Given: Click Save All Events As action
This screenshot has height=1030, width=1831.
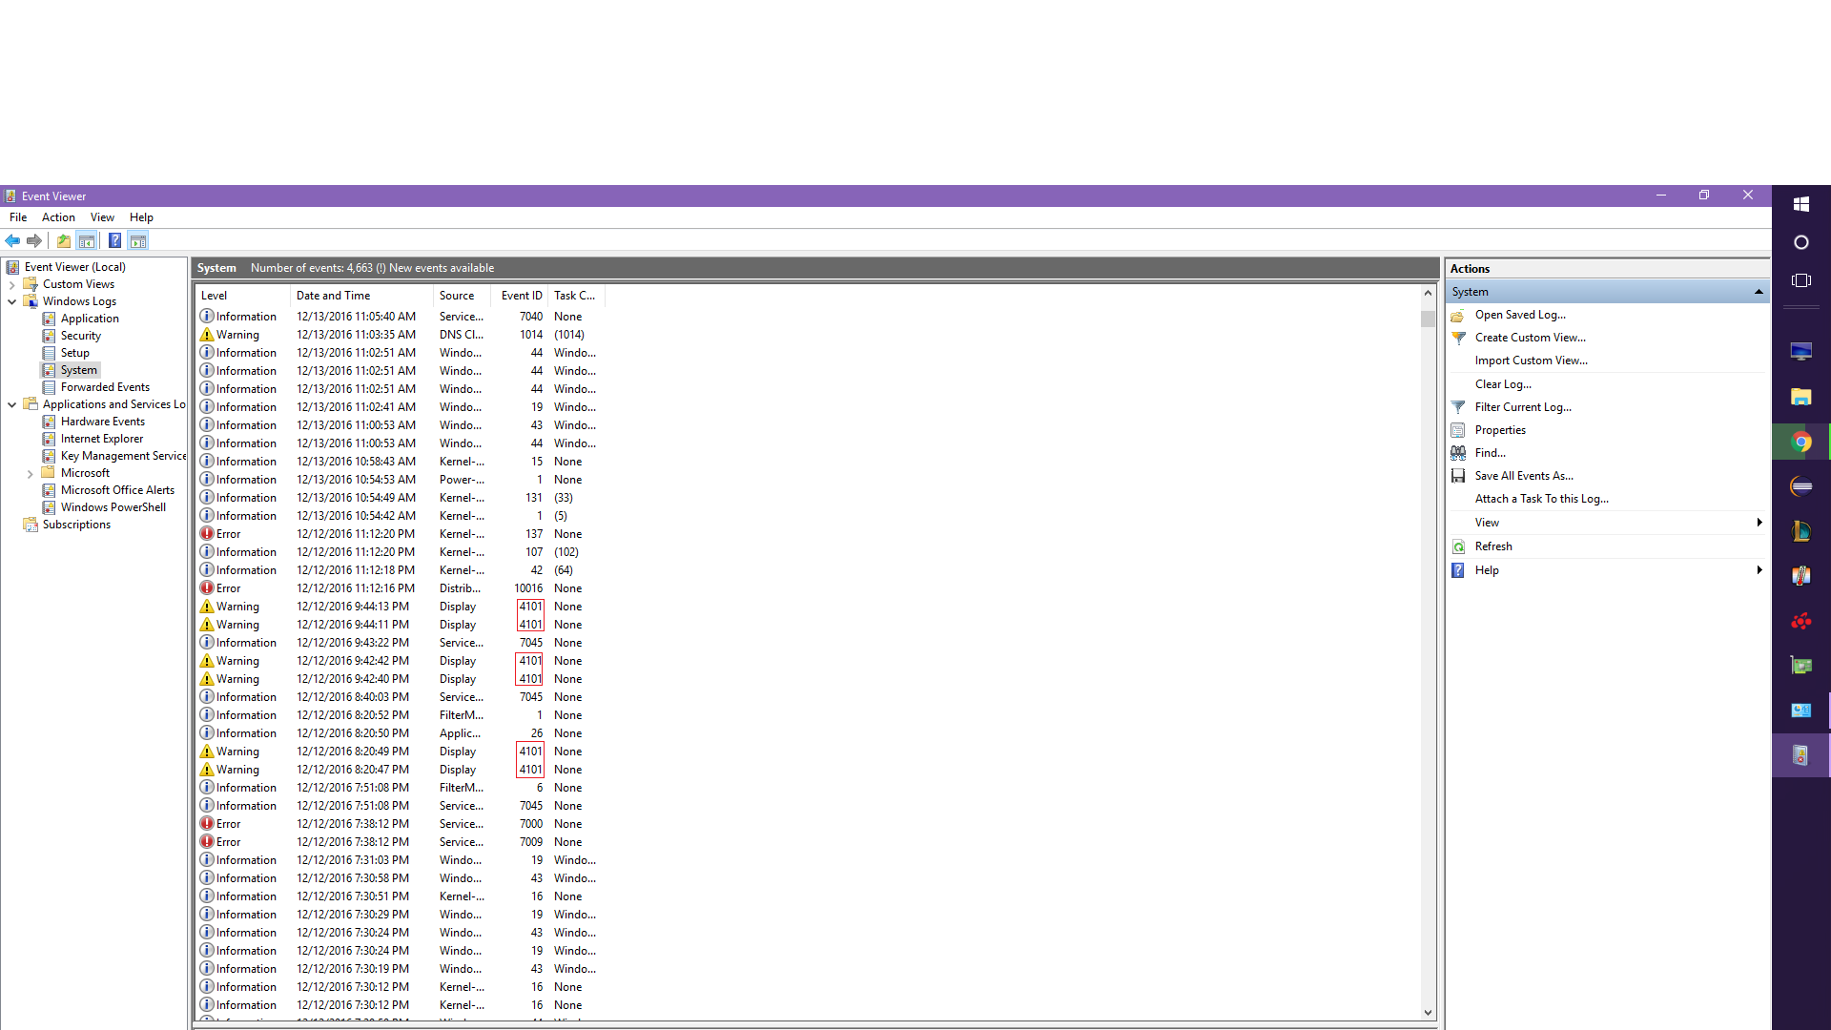Looking at the screenshot, I should tap(1524, 476).
